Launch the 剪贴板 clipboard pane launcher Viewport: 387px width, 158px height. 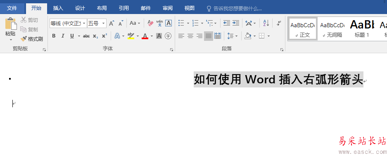[45, 50]
